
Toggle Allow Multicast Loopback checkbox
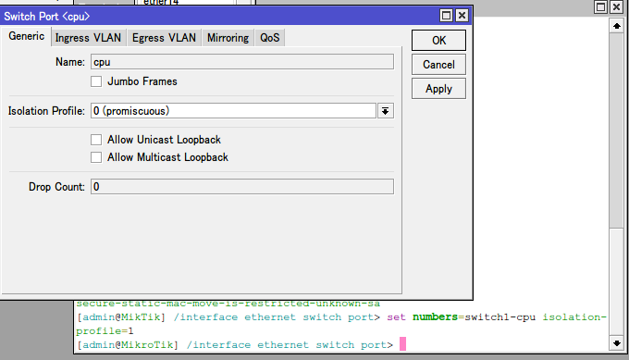(96, 157)
